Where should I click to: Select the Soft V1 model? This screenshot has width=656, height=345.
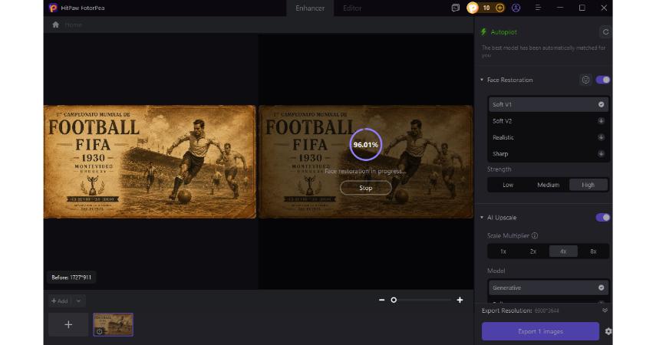[x=548, y=104]
